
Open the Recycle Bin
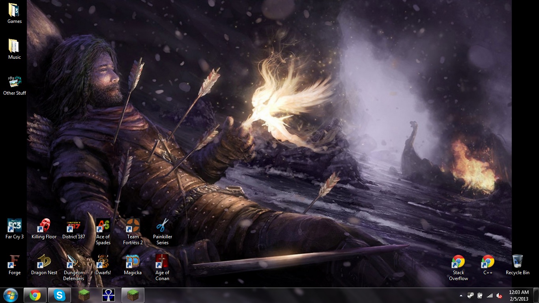(517, 260)
